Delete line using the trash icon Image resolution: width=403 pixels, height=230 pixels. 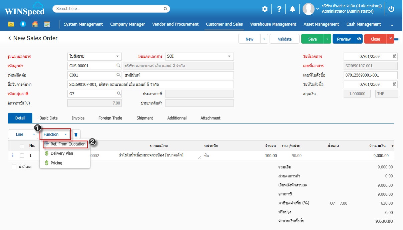tap(76, 134)
